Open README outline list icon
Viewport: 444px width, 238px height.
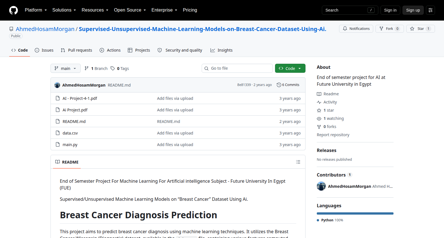point(298,162)
